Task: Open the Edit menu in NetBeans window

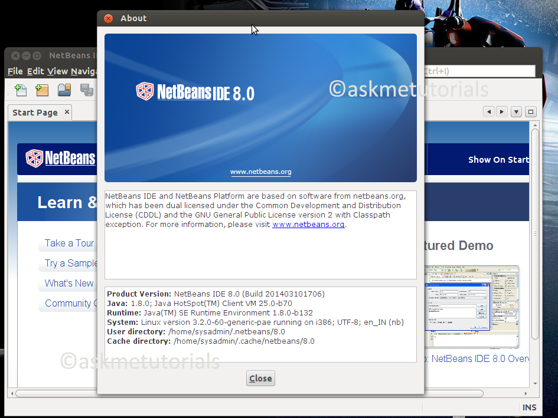Action: click(x=35, y=71)
